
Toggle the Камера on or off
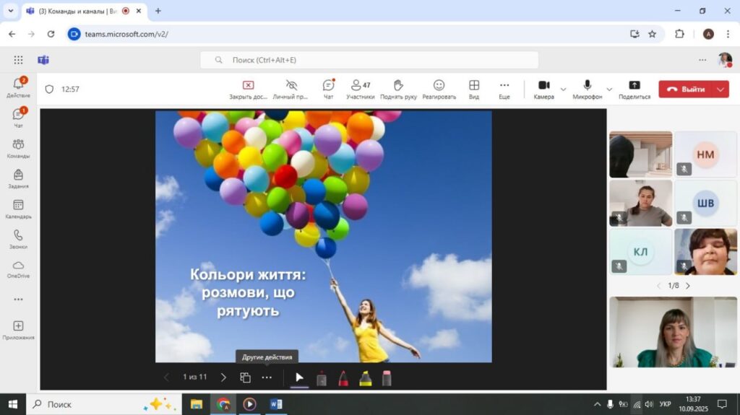(x=543, y=85)
